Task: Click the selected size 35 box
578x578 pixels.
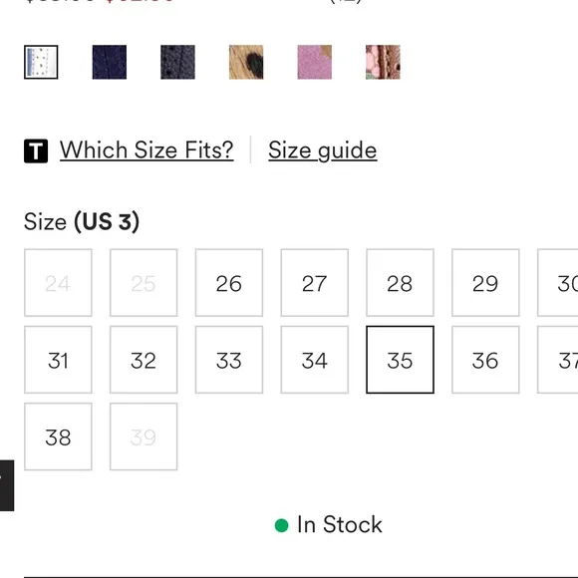Action: (x=400, y=360)
